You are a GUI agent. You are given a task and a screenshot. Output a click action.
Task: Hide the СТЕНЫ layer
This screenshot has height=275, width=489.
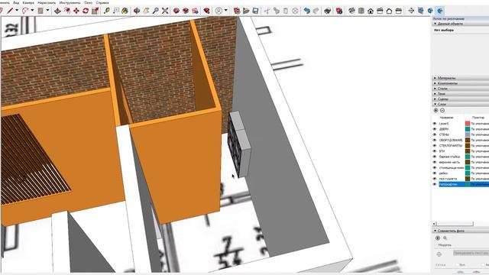point(435,134)
